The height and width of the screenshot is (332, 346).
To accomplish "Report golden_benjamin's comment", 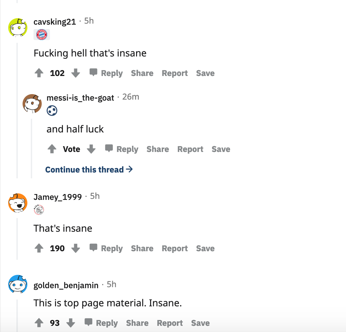I will tap(170, 323).
